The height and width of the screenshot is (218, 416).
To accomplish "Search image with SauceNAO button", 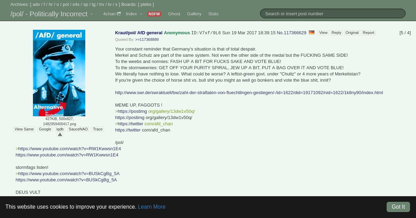I will [x=78, y=129].
